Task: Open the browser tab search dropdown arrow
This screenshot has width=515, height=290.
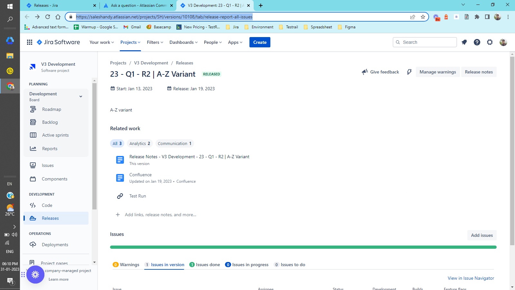Action: tap(463, 5)
